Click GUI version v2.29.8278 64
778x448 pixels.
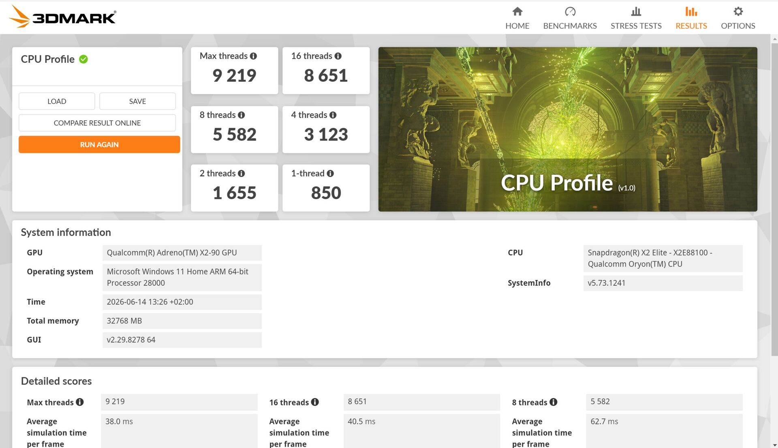182,340
